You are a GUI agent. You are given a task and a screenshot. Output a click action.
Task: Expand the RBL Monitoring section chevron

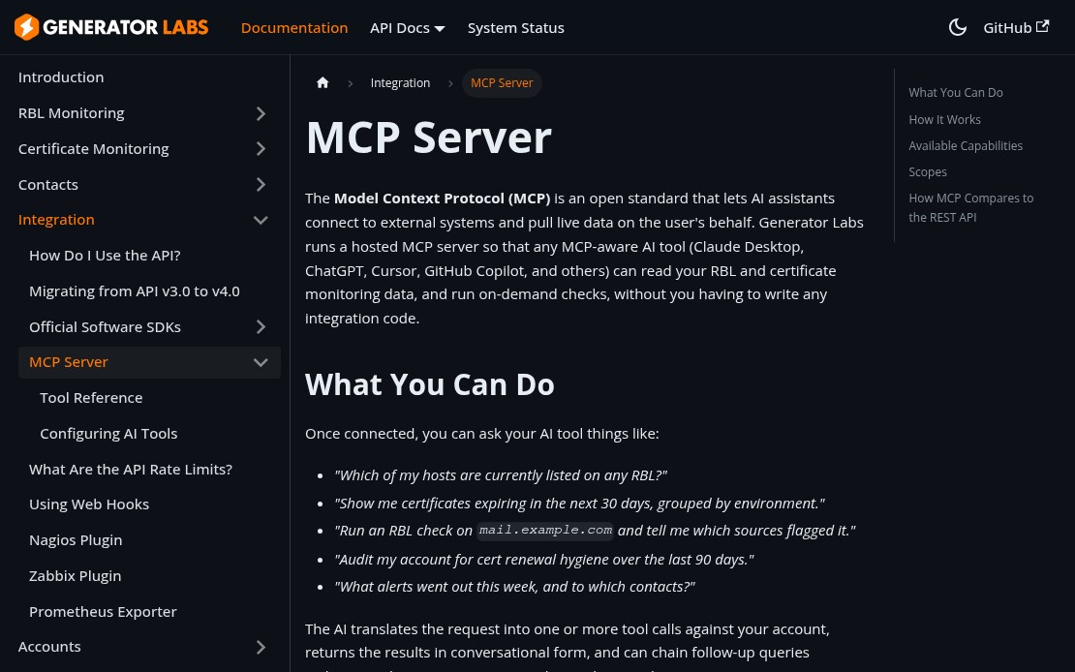coord(261,113)
